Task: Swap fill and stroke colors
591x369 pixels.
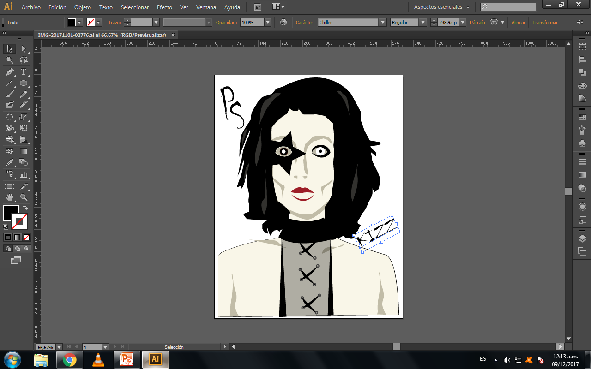Action: [x=25, y=208]
